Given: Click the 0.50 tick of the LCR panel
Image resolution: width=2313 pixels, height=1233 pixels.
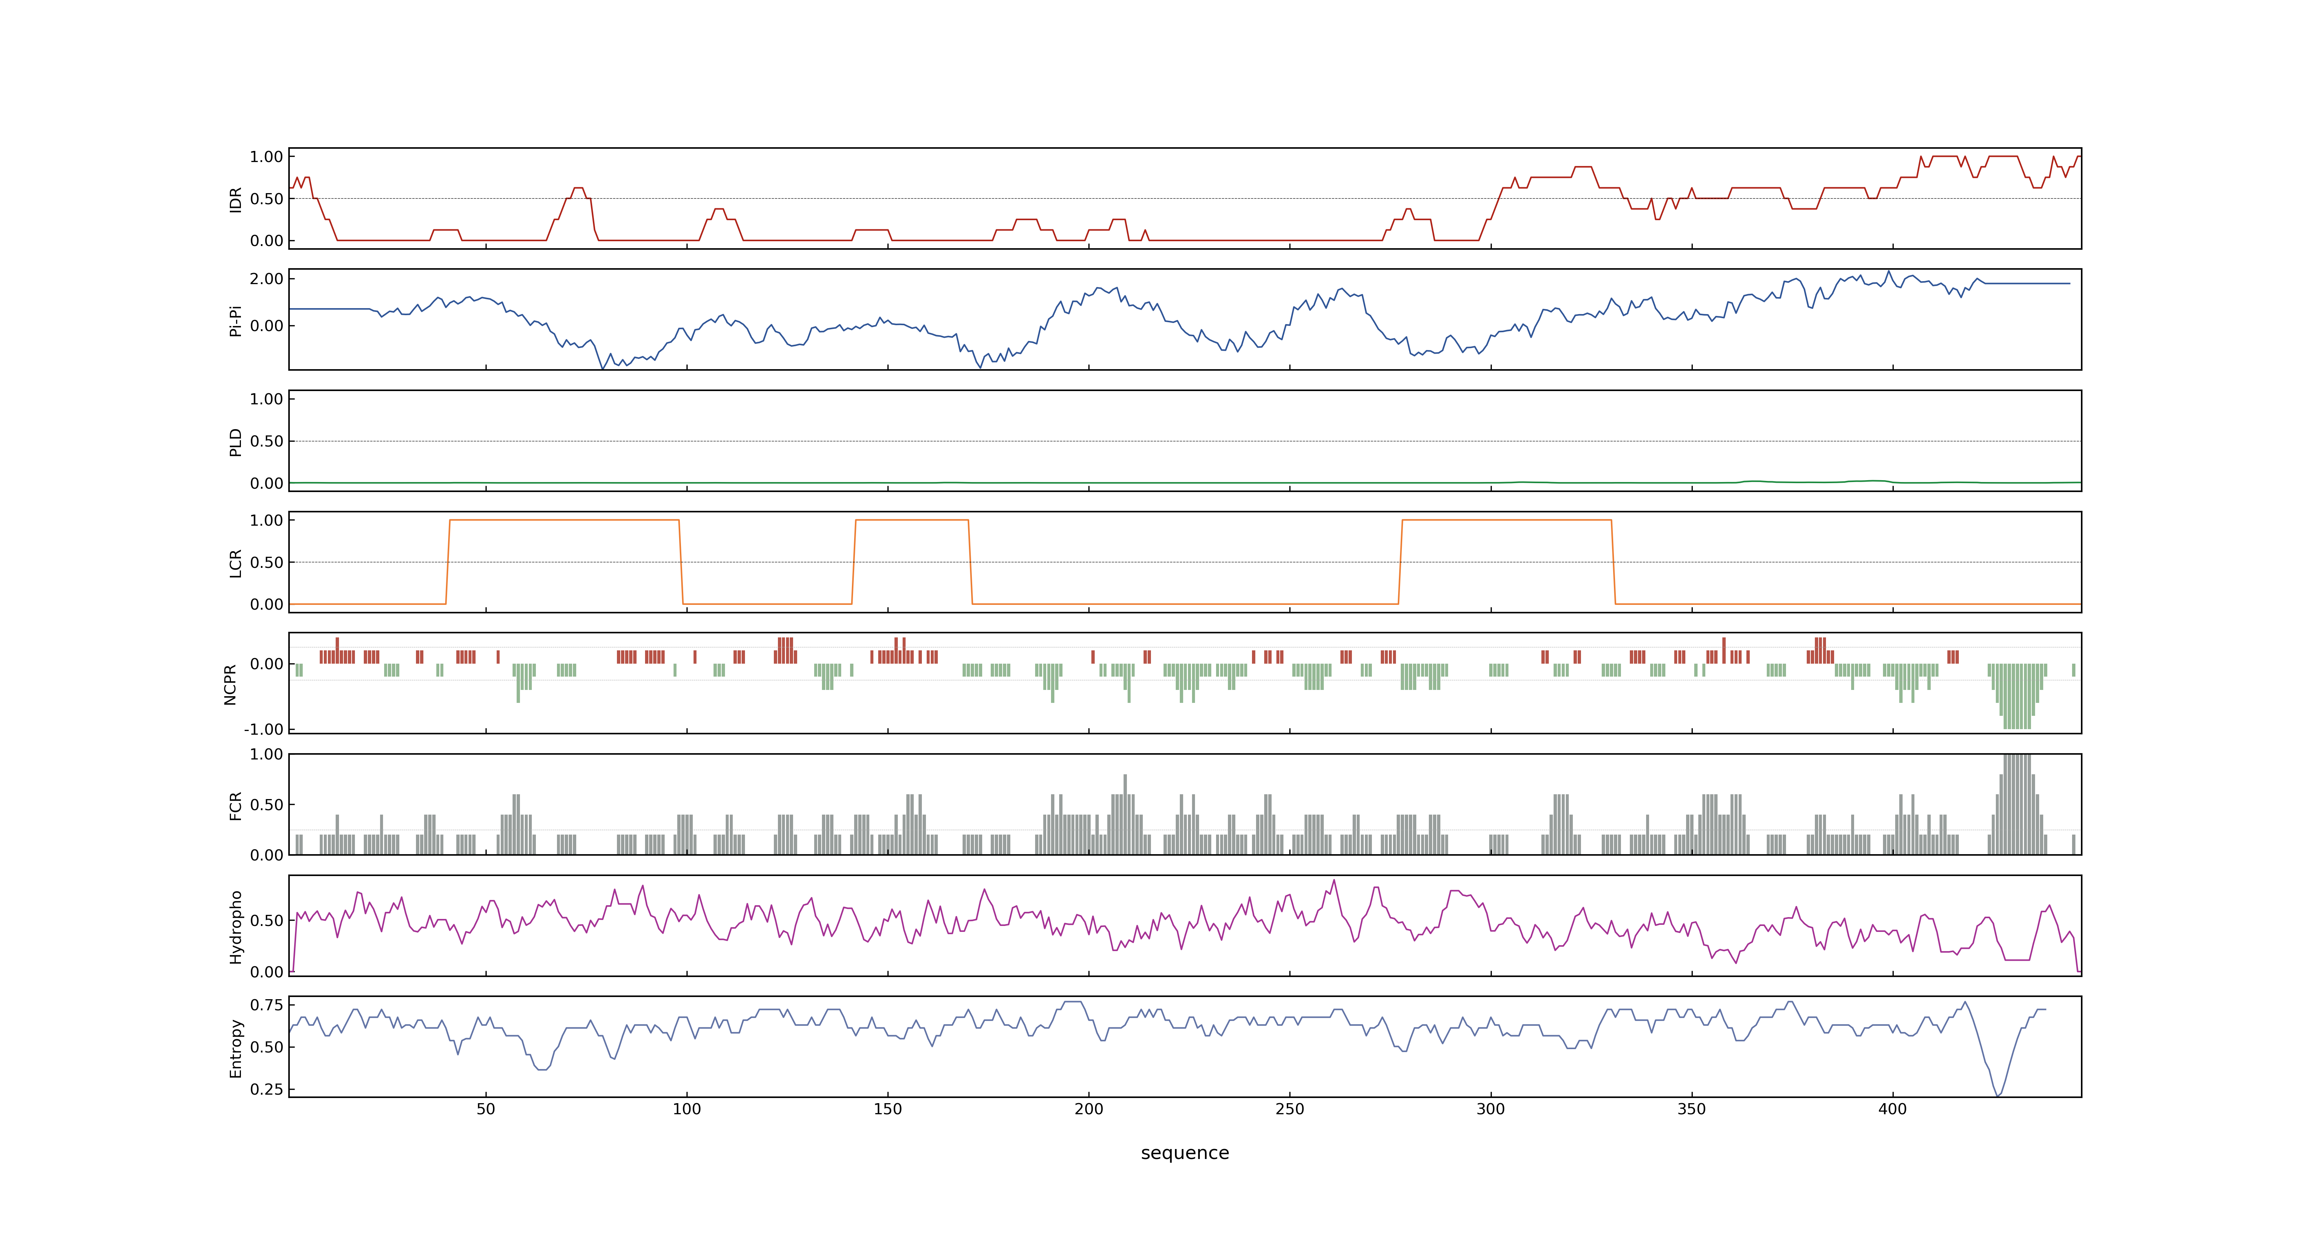Looking at the screenshot, I should click(x=267, y=563).
